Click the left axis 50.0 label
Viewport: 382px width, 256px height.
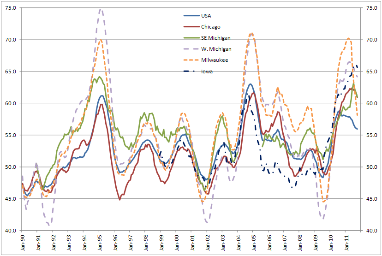11,167
